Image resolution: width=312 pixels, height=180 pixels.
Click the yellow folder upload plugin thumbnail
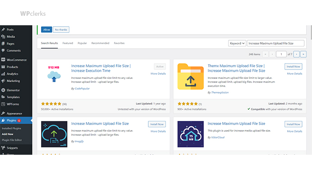pyautogui.click(x=190, y=76)
